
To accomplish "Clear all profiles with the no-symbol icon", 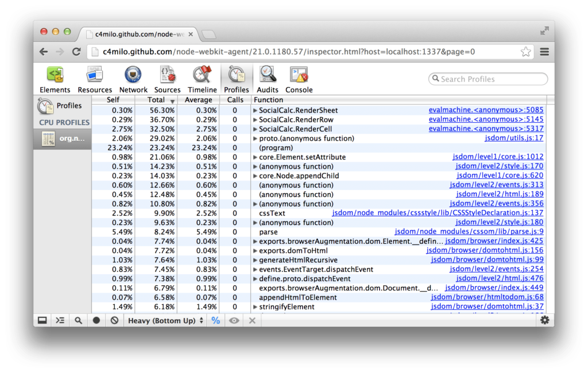I will coord(114,320).
